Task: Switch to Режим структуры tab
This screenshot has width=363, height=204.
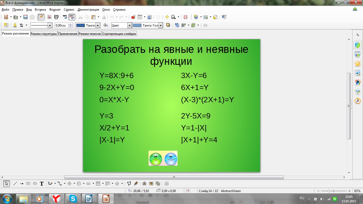Action: 44,34
